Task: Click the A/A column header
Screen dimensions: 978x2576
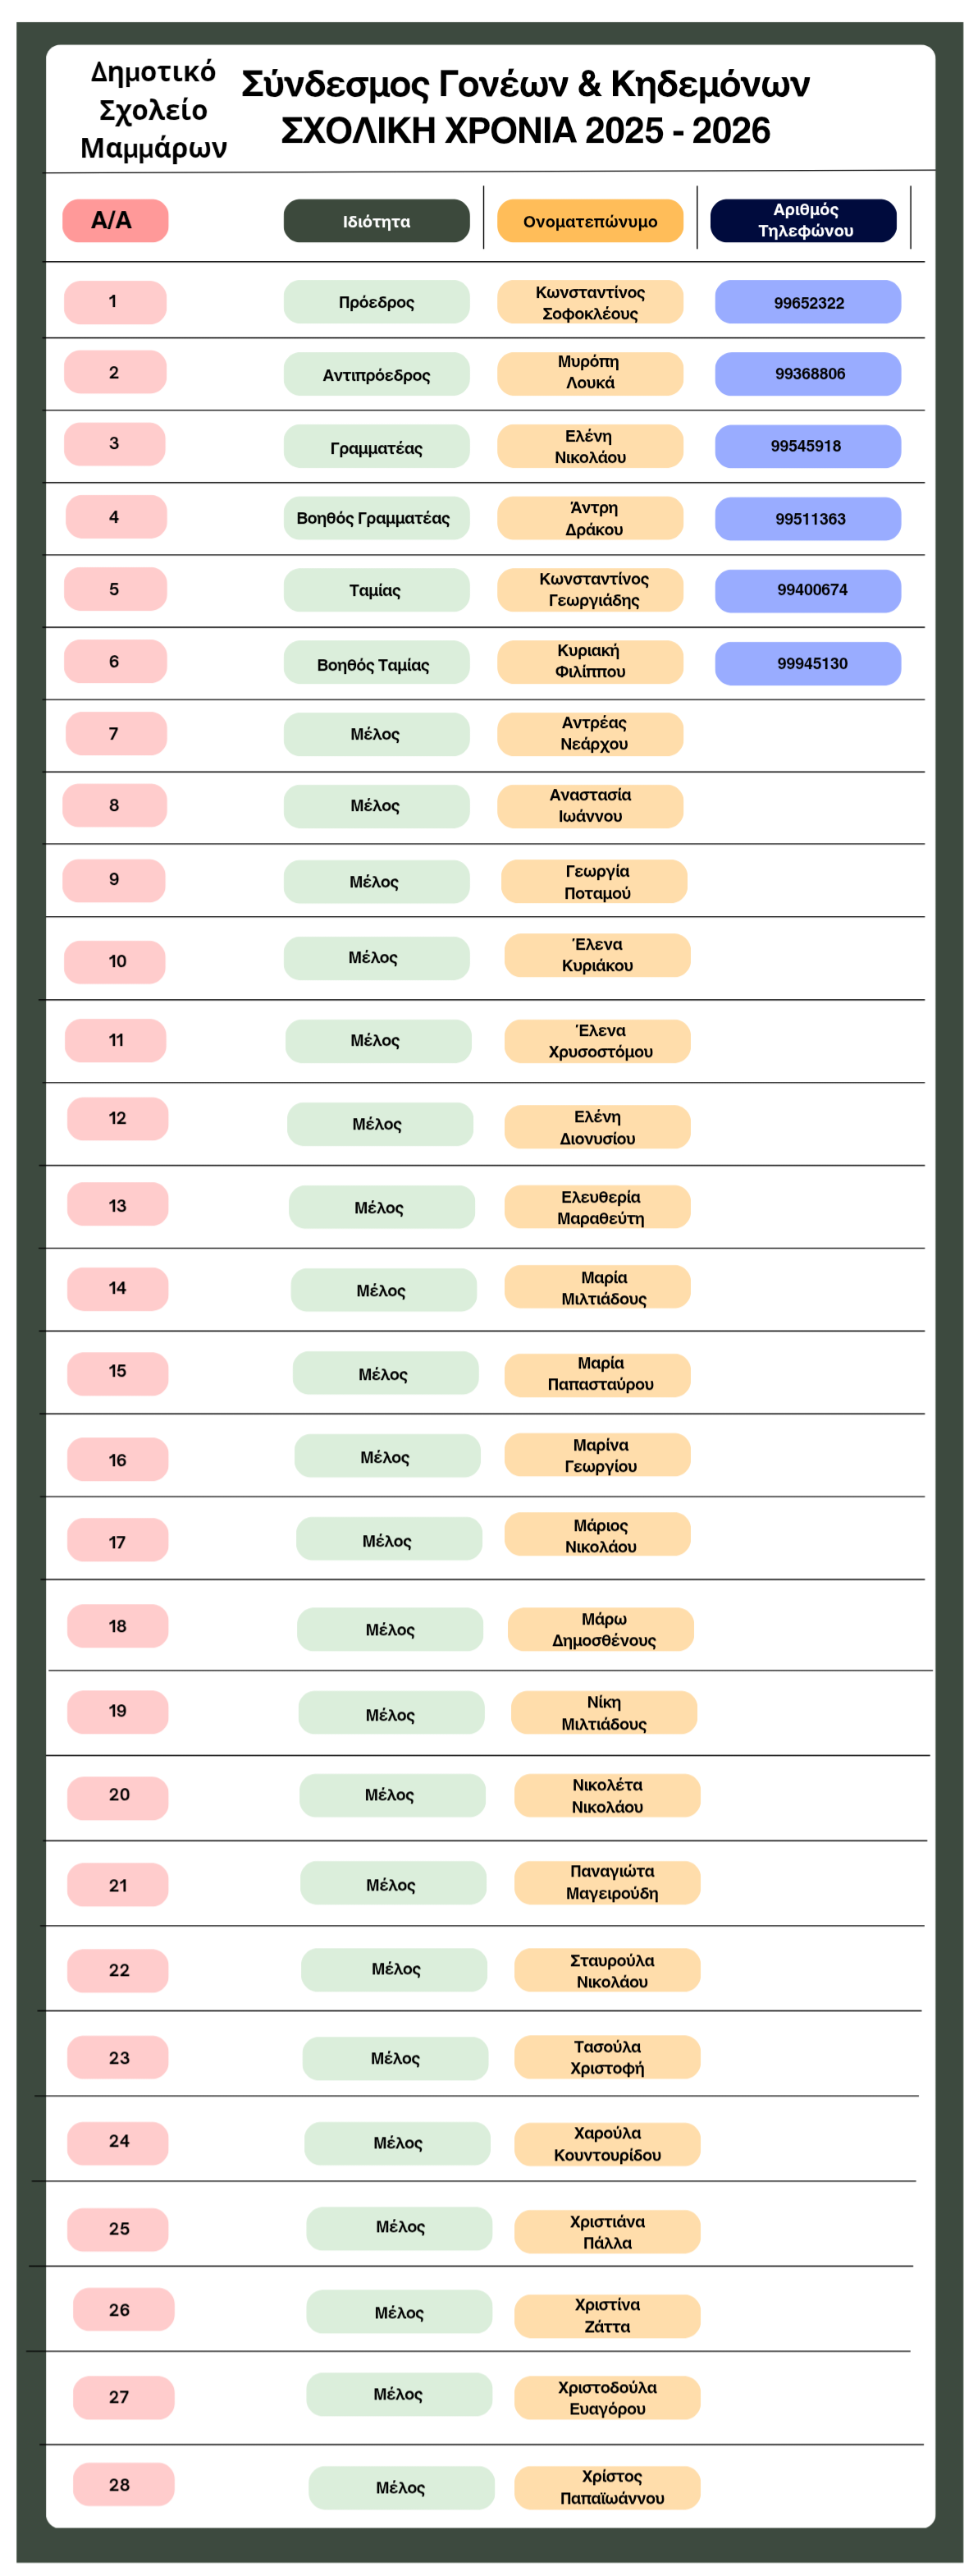Action: click(x=115, y=221)
